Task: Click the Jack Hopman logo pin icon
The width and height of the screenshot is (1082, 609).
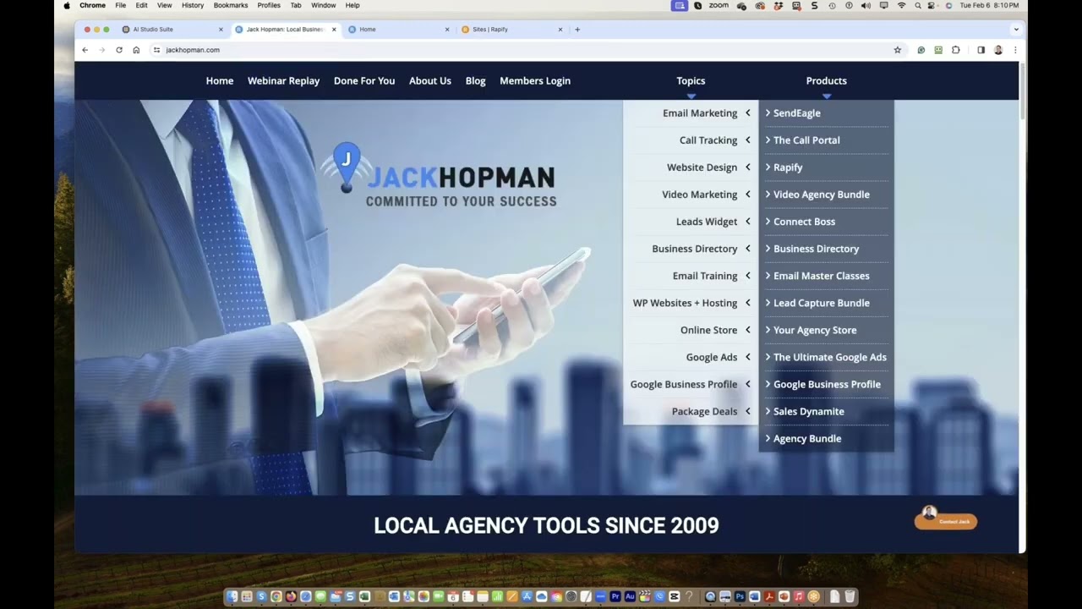Action: click(x=346, y=167)
